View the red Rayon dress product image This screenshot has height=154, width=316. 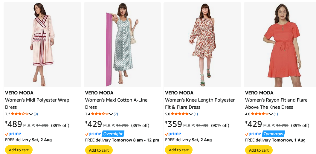tap(280, 45)
